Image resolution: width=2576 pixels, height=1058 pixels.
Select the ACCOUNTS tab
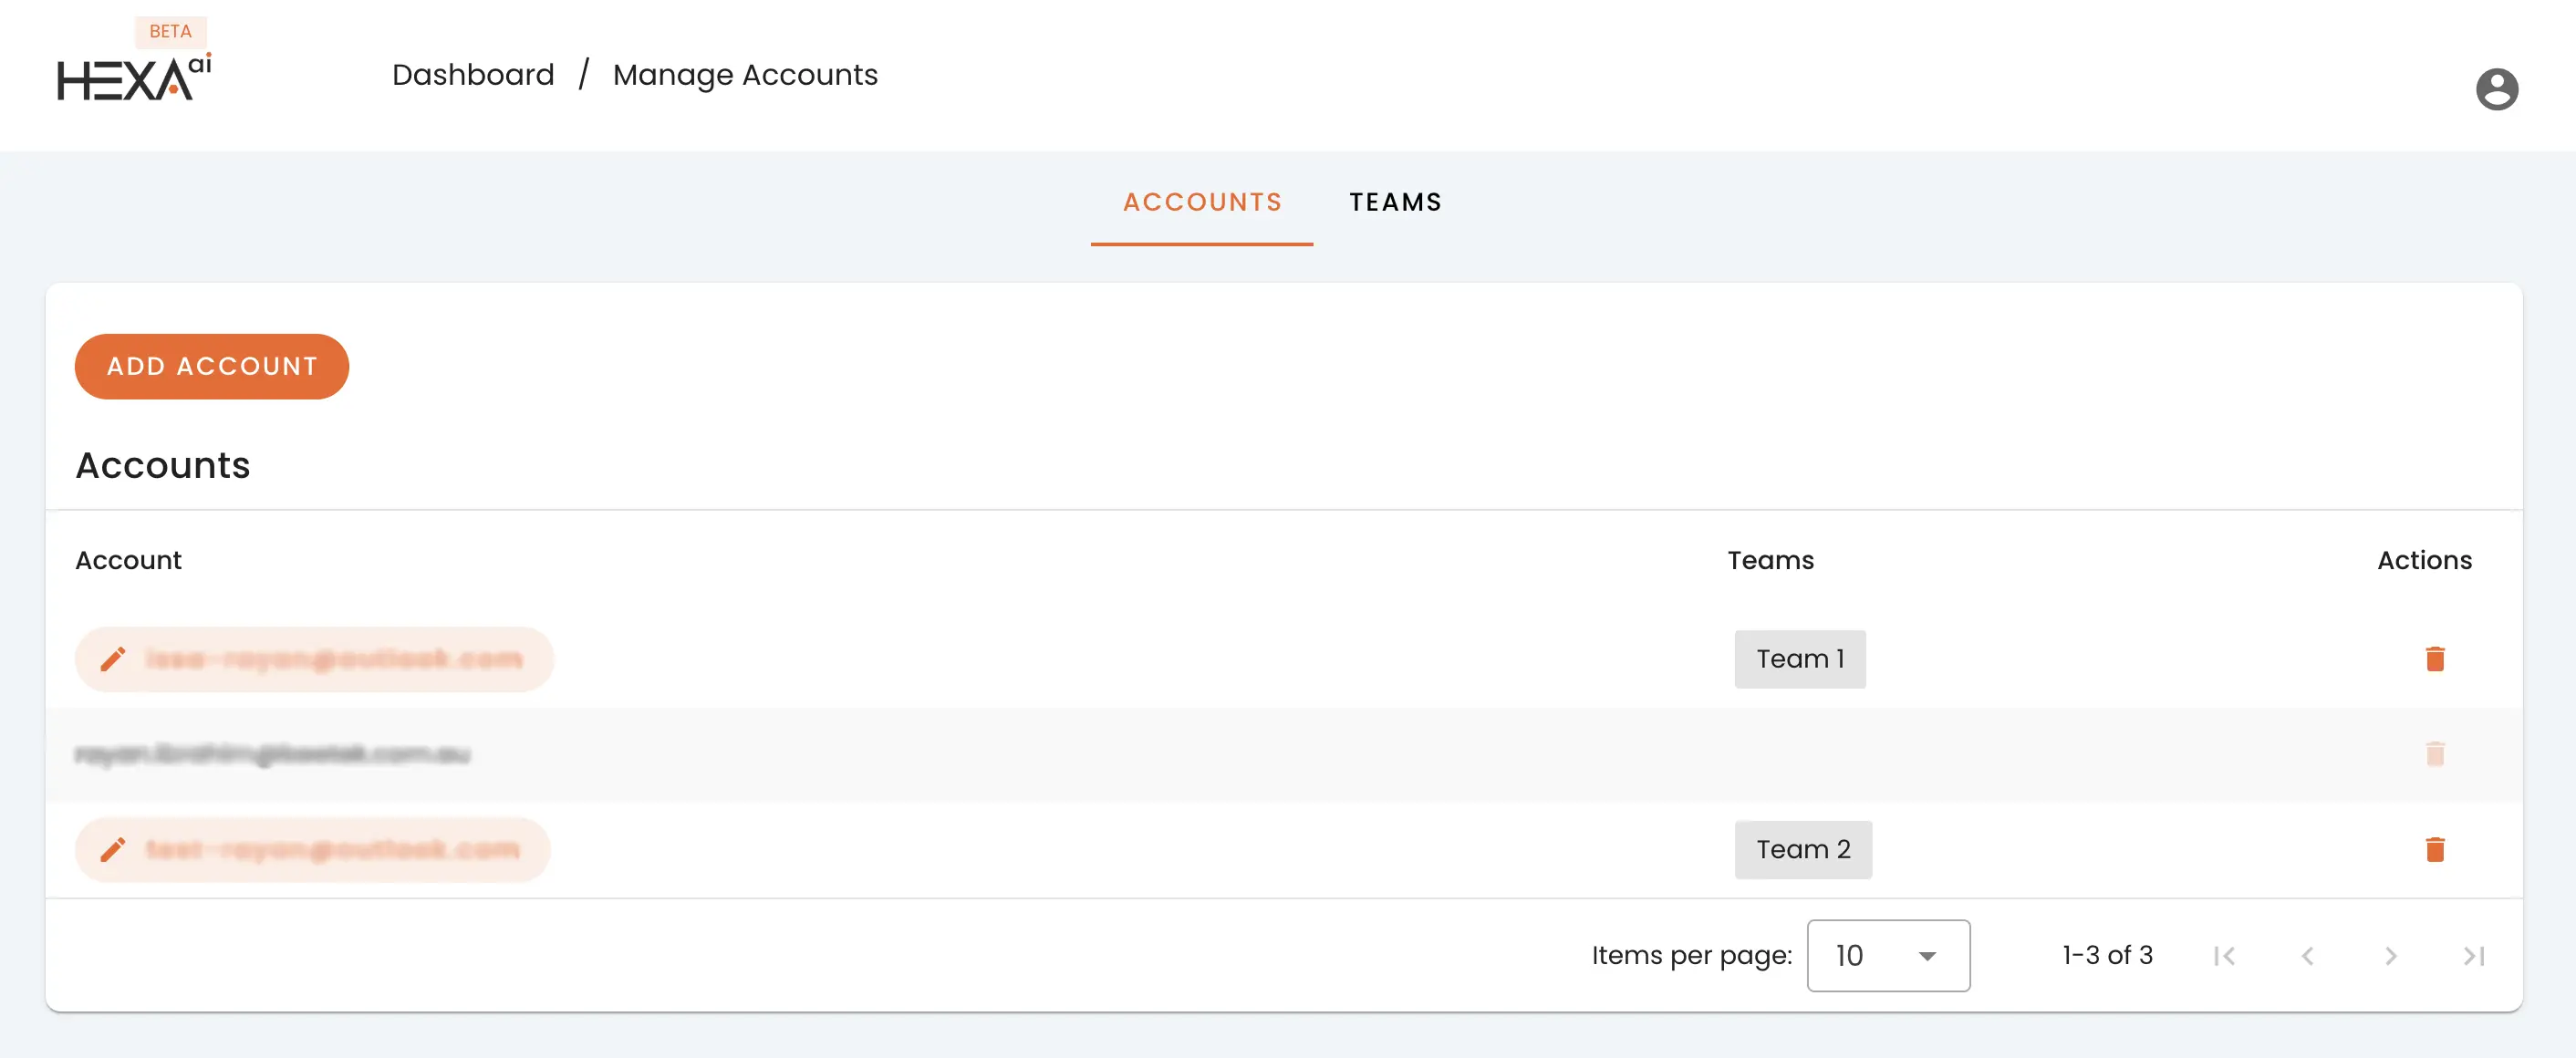coord(1202,202)
